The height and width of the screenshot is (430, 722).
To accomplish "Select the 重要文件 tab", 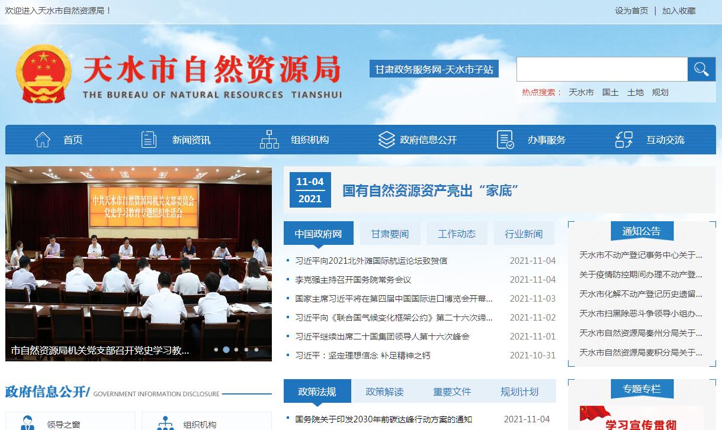I will click(x=452, y=392).
